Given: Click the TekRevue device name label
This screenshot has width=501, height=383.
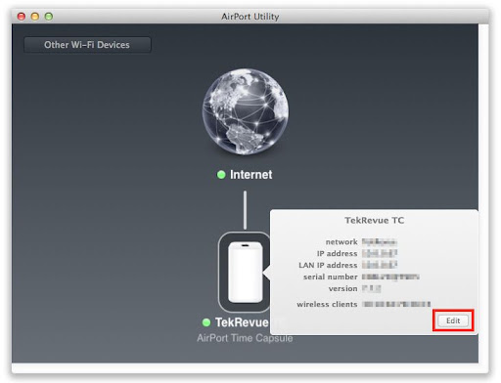Looking at the screenshot, I should 242,322.
